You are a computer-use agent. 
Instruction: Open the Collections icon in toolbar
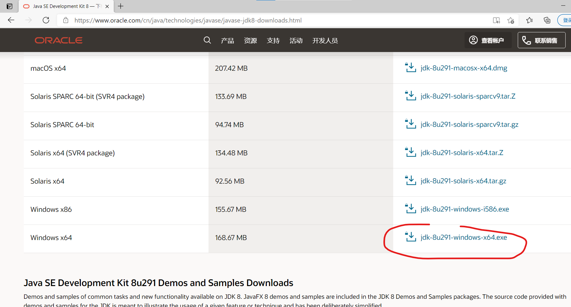point(547,20)
